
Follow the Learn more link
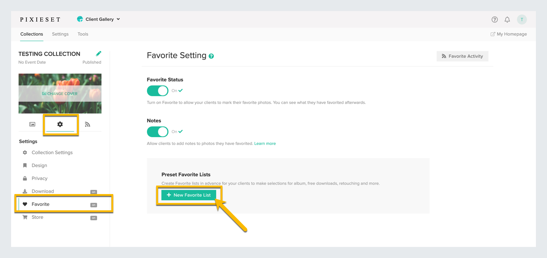[x=265, y=143]
